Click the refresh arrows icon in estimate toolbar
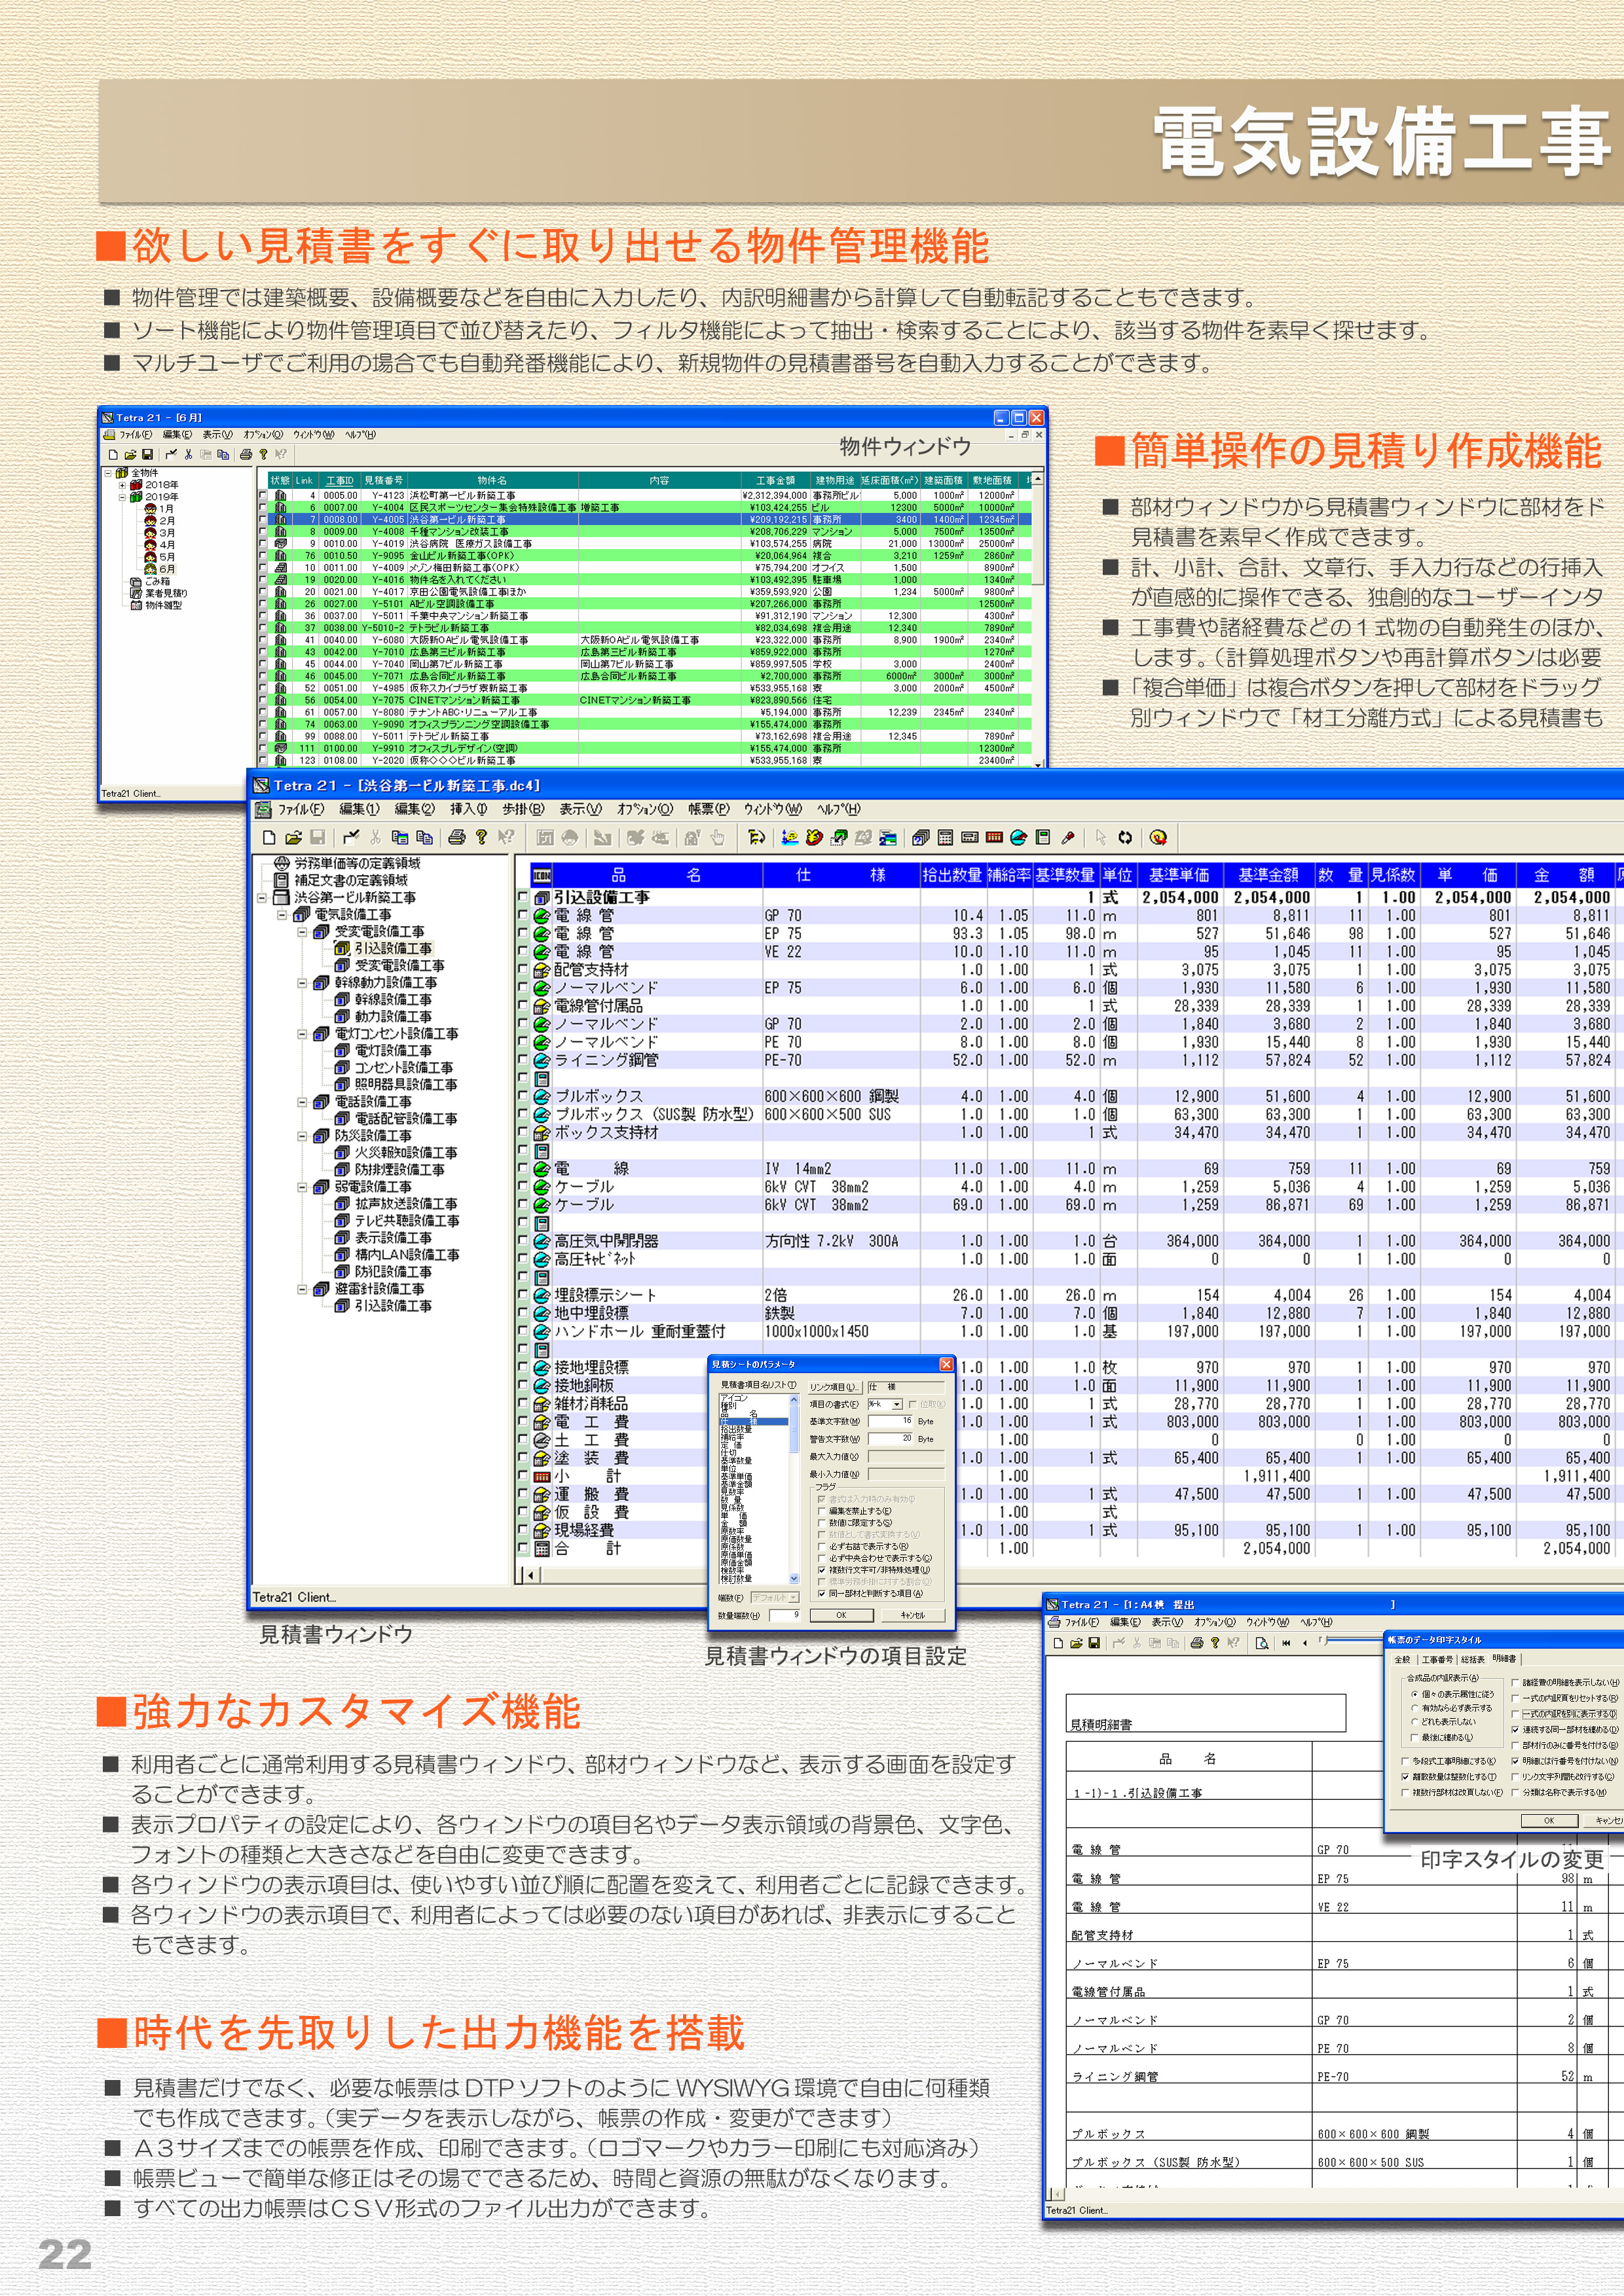Screen dimensions: 1624x2296 (1125, 838)
